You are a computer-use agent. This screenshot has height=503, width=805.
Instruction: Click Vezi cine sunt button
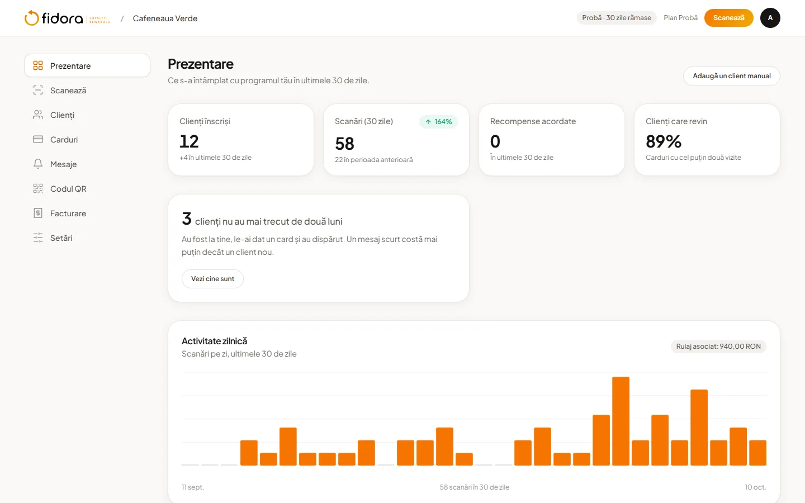[x=212, y=279]
